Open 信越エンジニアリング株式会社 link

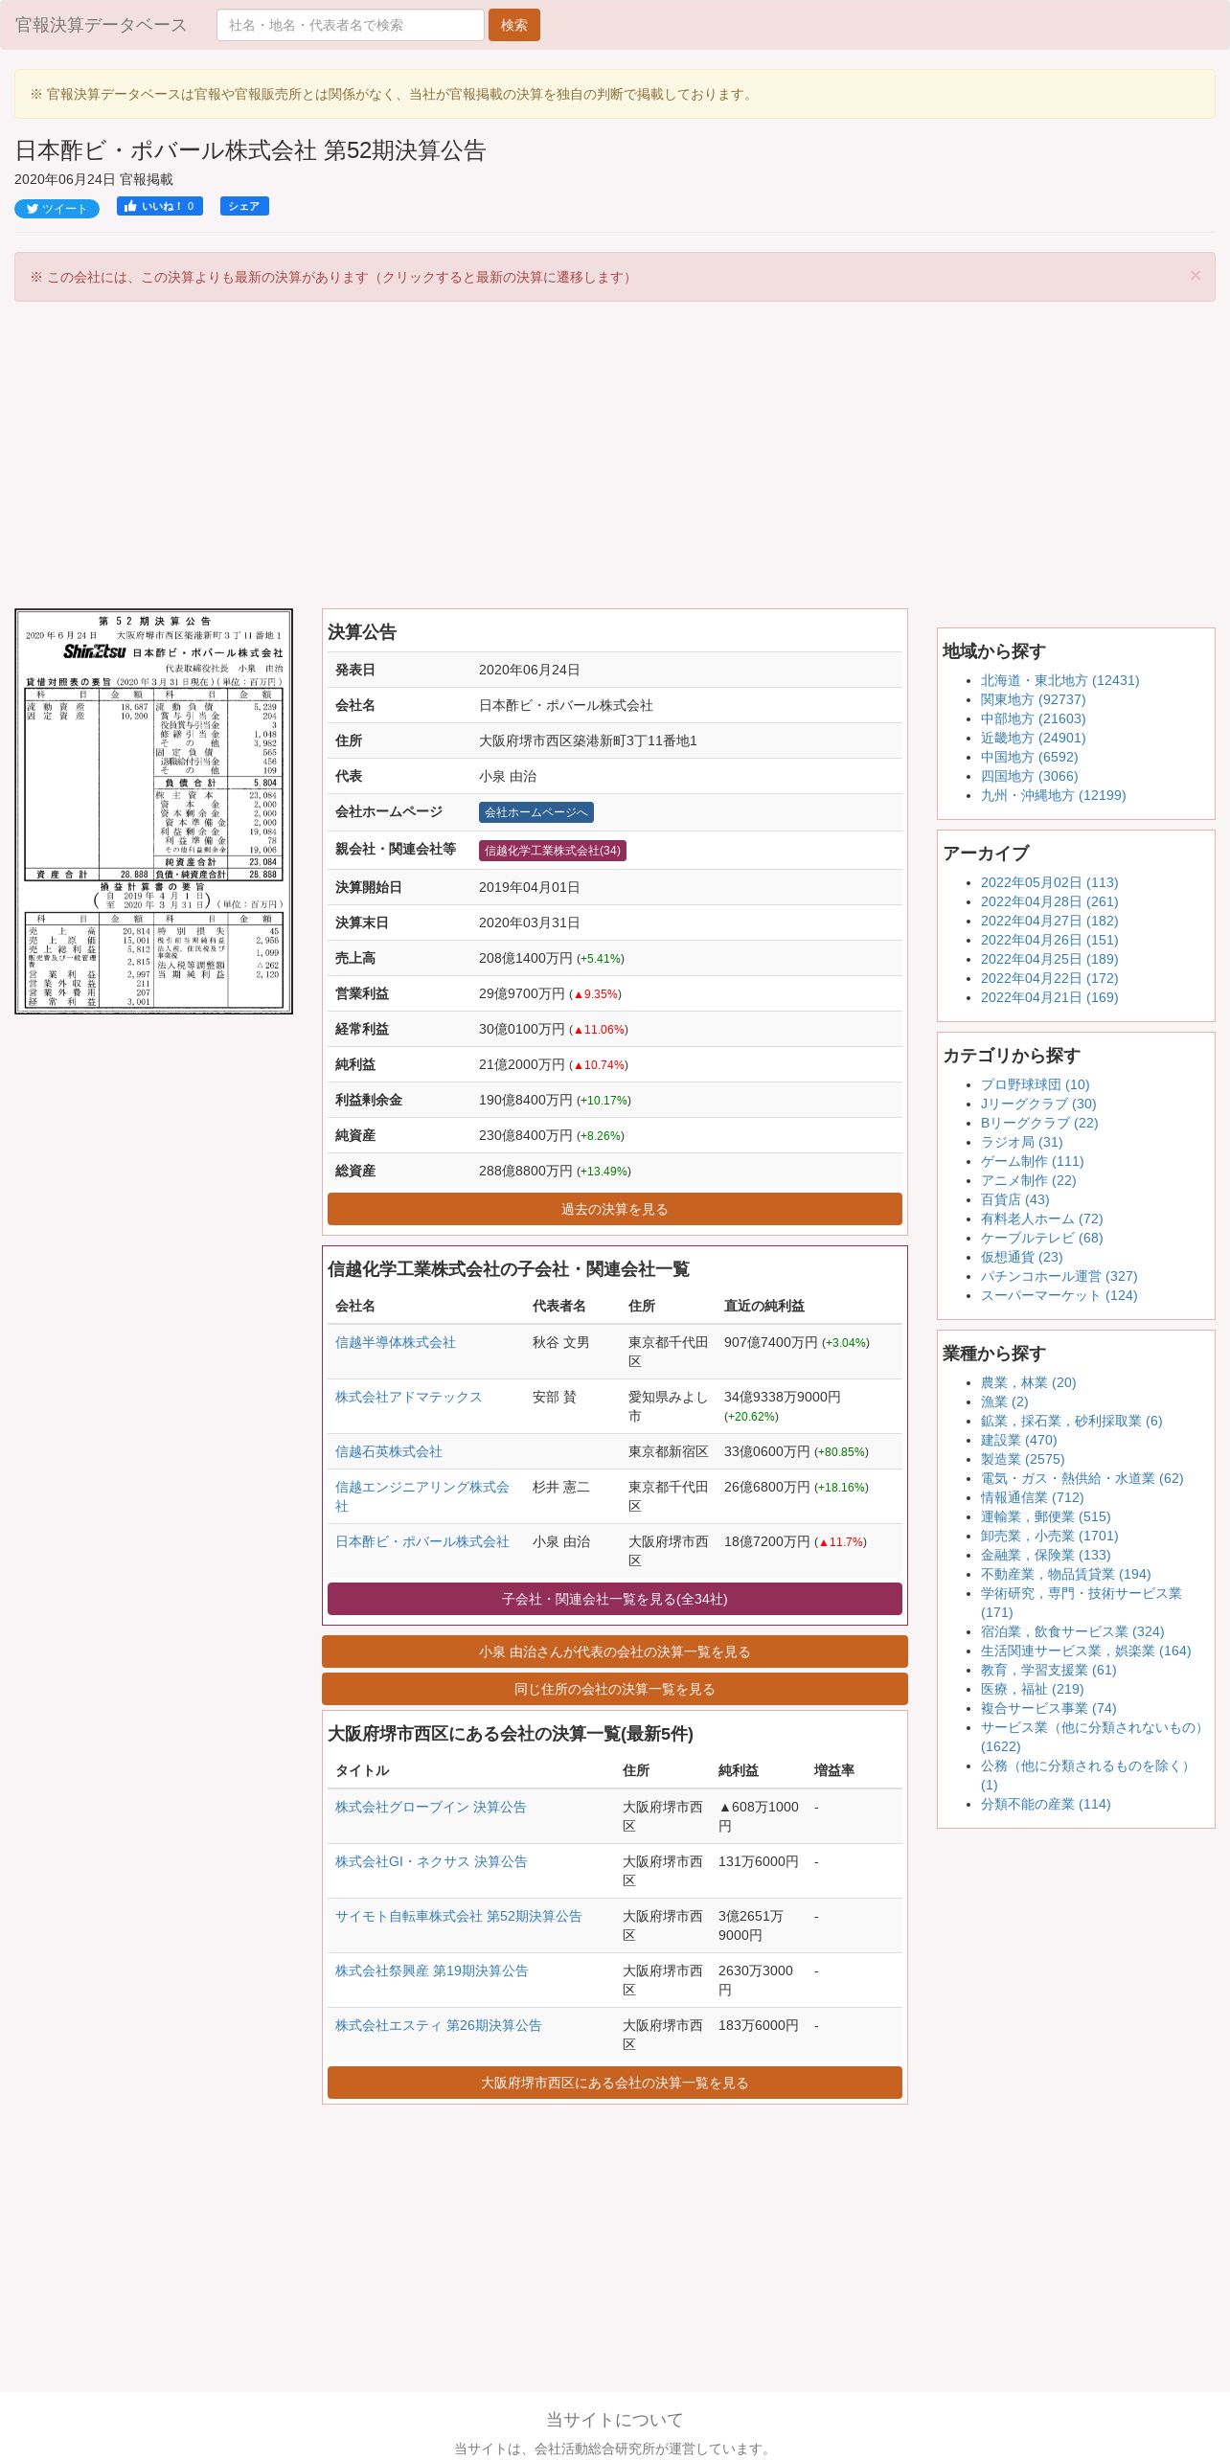coord(422,1496)
